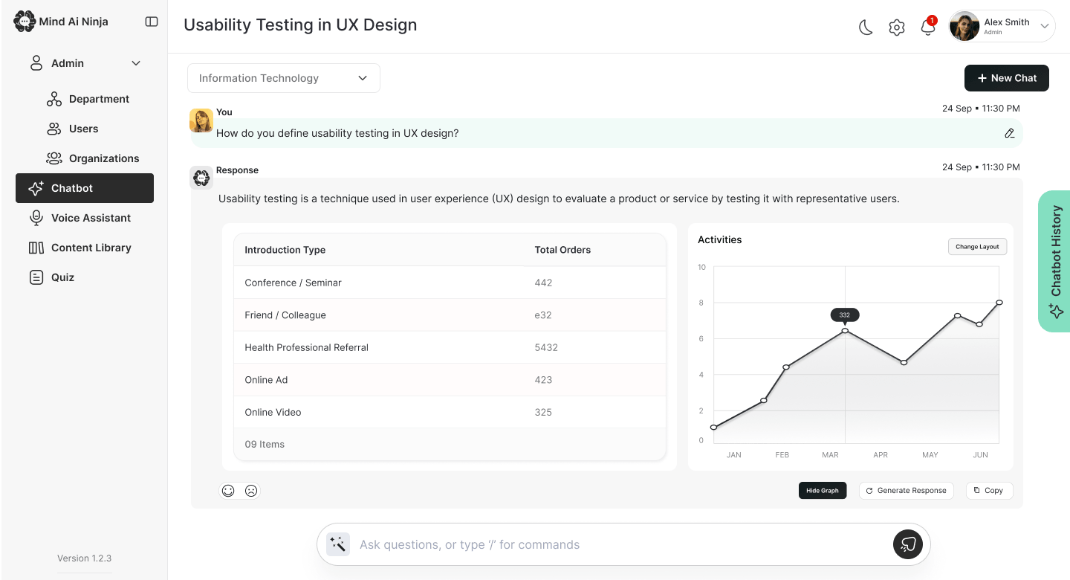Click the Total Orders column header
This screenshot has height=580, width=1070.
coord(562,250)
